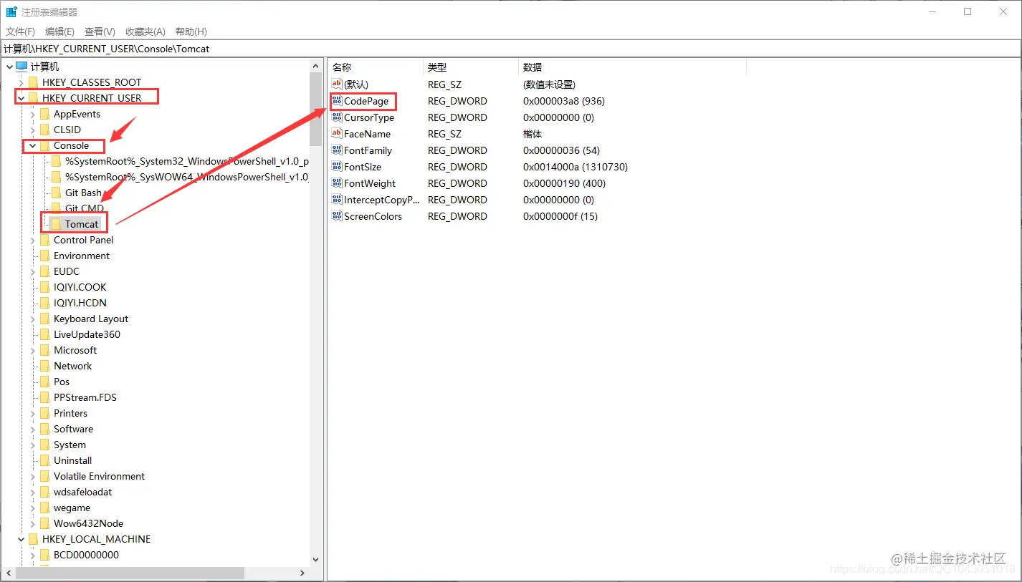Click the CodePage DWORD value icon
This screenshot has height=582, width=1022.
point(337,101)
